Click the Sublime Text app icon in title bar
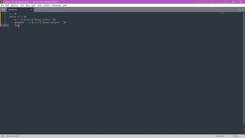 coord(2,2)
